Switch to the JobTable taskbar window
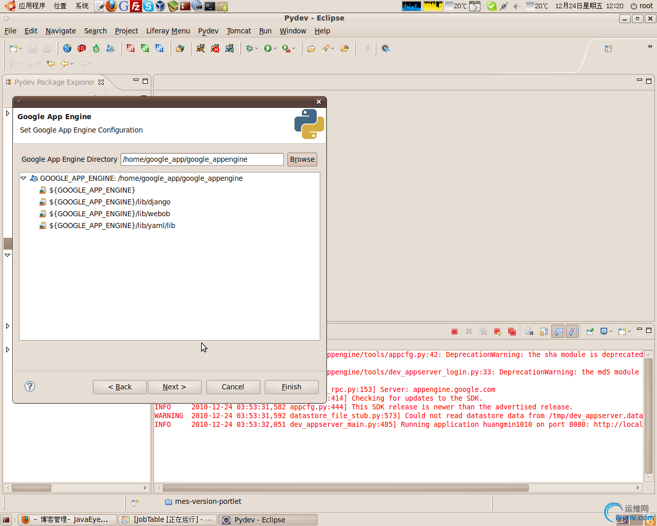The width and height of the screenshot is (657, 526). [167, 520]
